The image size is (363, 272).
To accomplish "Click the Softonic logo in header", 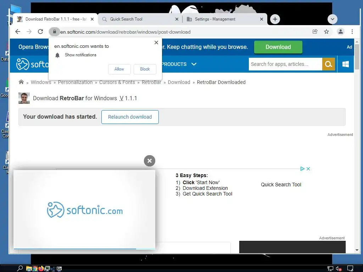I will point(32,64).
